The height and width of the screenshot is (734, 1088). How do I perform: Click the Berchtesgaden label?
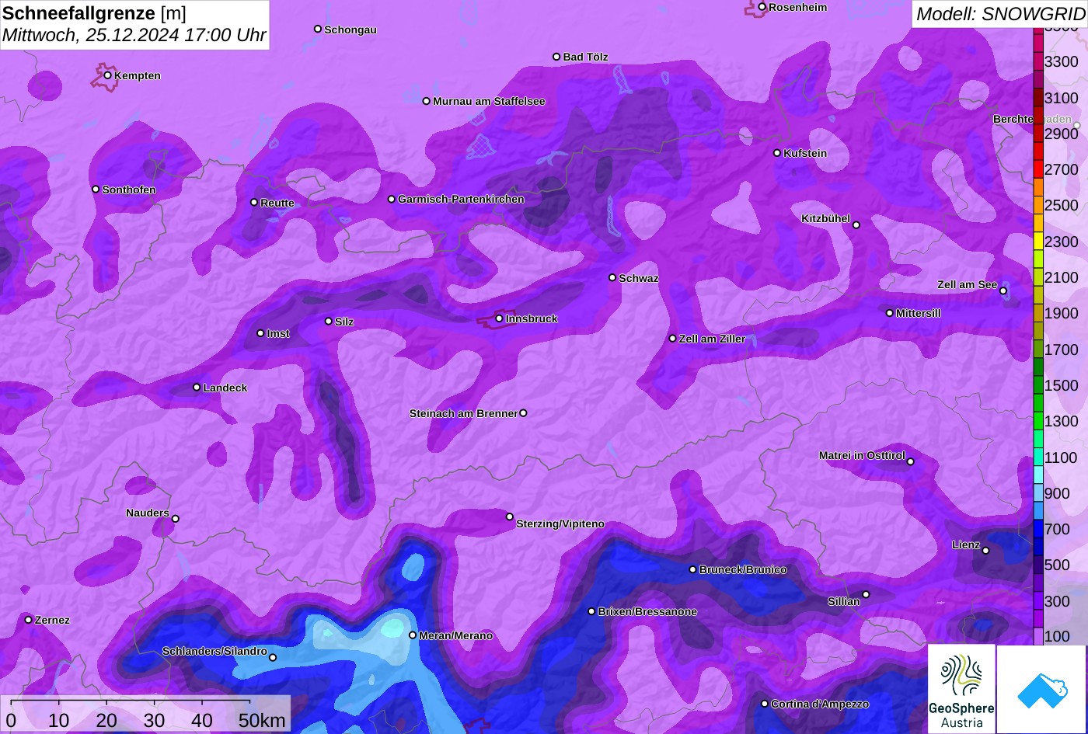tap(1032, 120)
